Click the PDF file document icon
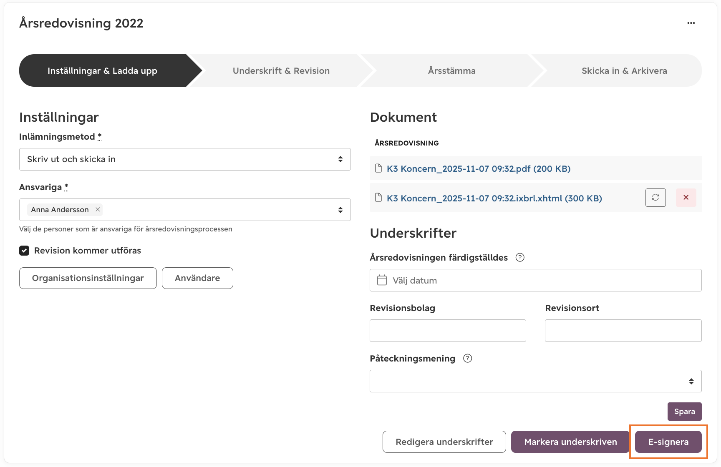The height and width of the screenshot is (467, 721). (x=378, y=168)
